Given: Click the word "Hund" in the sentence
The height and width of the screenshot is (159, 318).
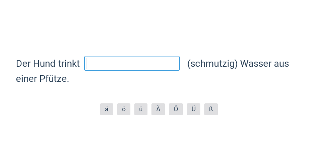Looking at the screenshot, I should (44, 64).
